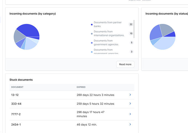Viewport: 188px width, 133px height.
Task: Click the gray slice in status pie chart
Action: click(x=166, y=29)
